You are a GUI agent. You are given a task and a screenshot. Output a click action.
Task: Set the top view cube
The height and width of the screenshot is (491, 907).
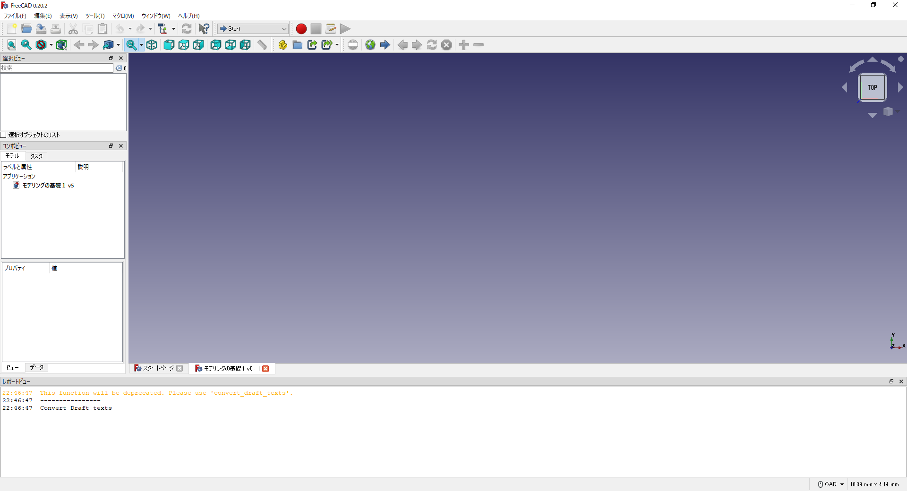(x=184, y=45)
